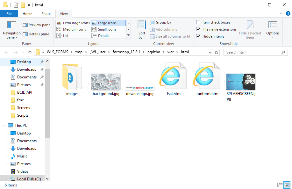The width and height of the screenshot is (292, 189).
Task: Click war in the address bar breadcrumb
Action: [x=171, y=52]
